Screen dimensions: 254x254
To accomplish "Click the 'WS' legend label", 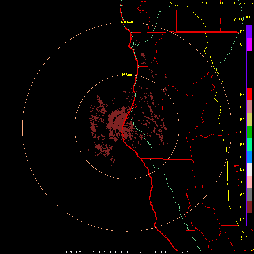I will [242, 157].
